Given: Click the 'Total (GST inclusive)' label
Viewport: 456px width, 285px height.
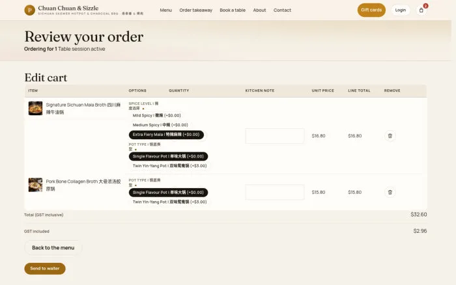Looking at the screenshot, I should (x=44, y=215).
